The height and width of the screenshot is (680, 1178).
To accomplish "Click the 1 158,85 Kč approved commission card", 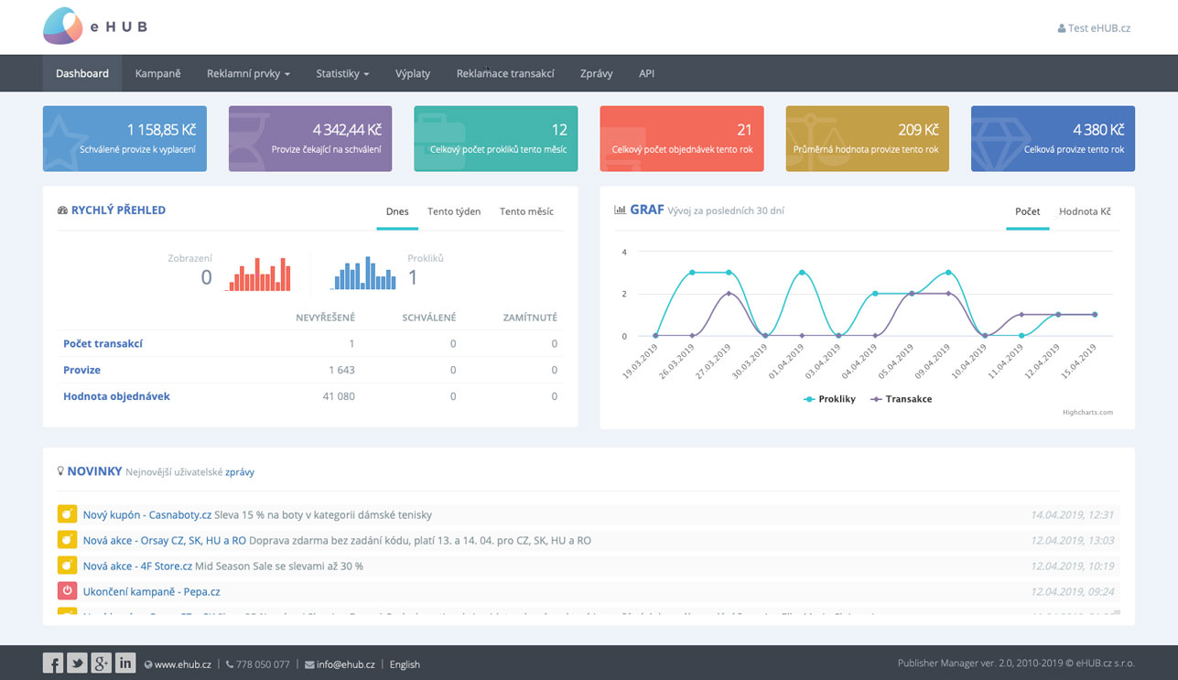I will 124,138.
